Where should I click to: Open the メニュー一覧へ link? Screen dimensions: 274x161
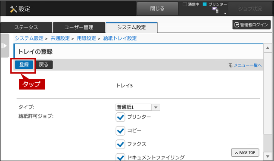pyautogui.click(x=248, y=65)
